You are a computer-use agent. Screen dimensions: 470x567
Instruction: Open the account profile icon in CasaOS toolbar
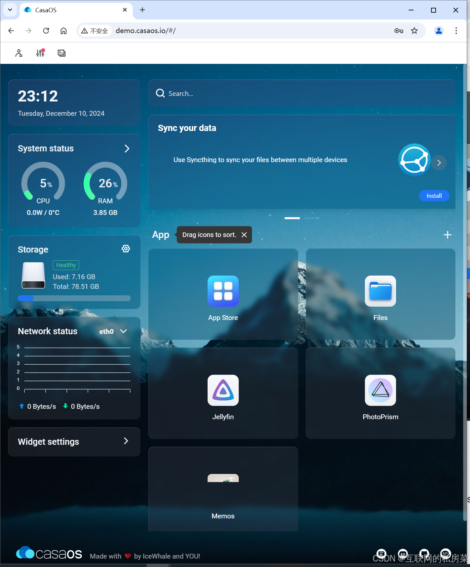pos(19,53)
